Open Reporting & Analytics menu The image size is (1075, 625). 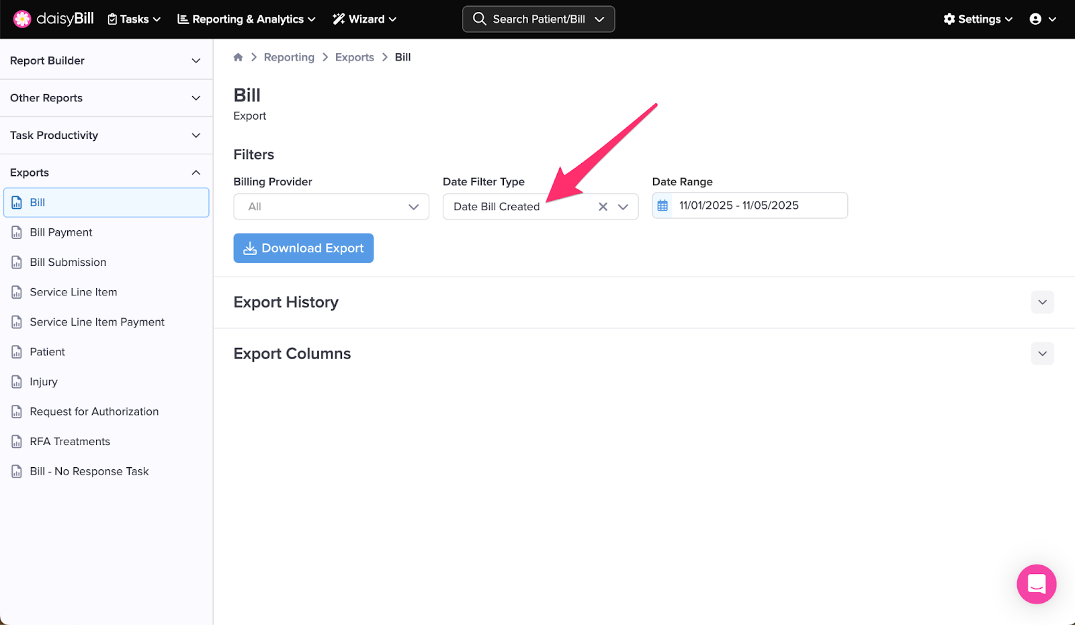tap(246, 19)
